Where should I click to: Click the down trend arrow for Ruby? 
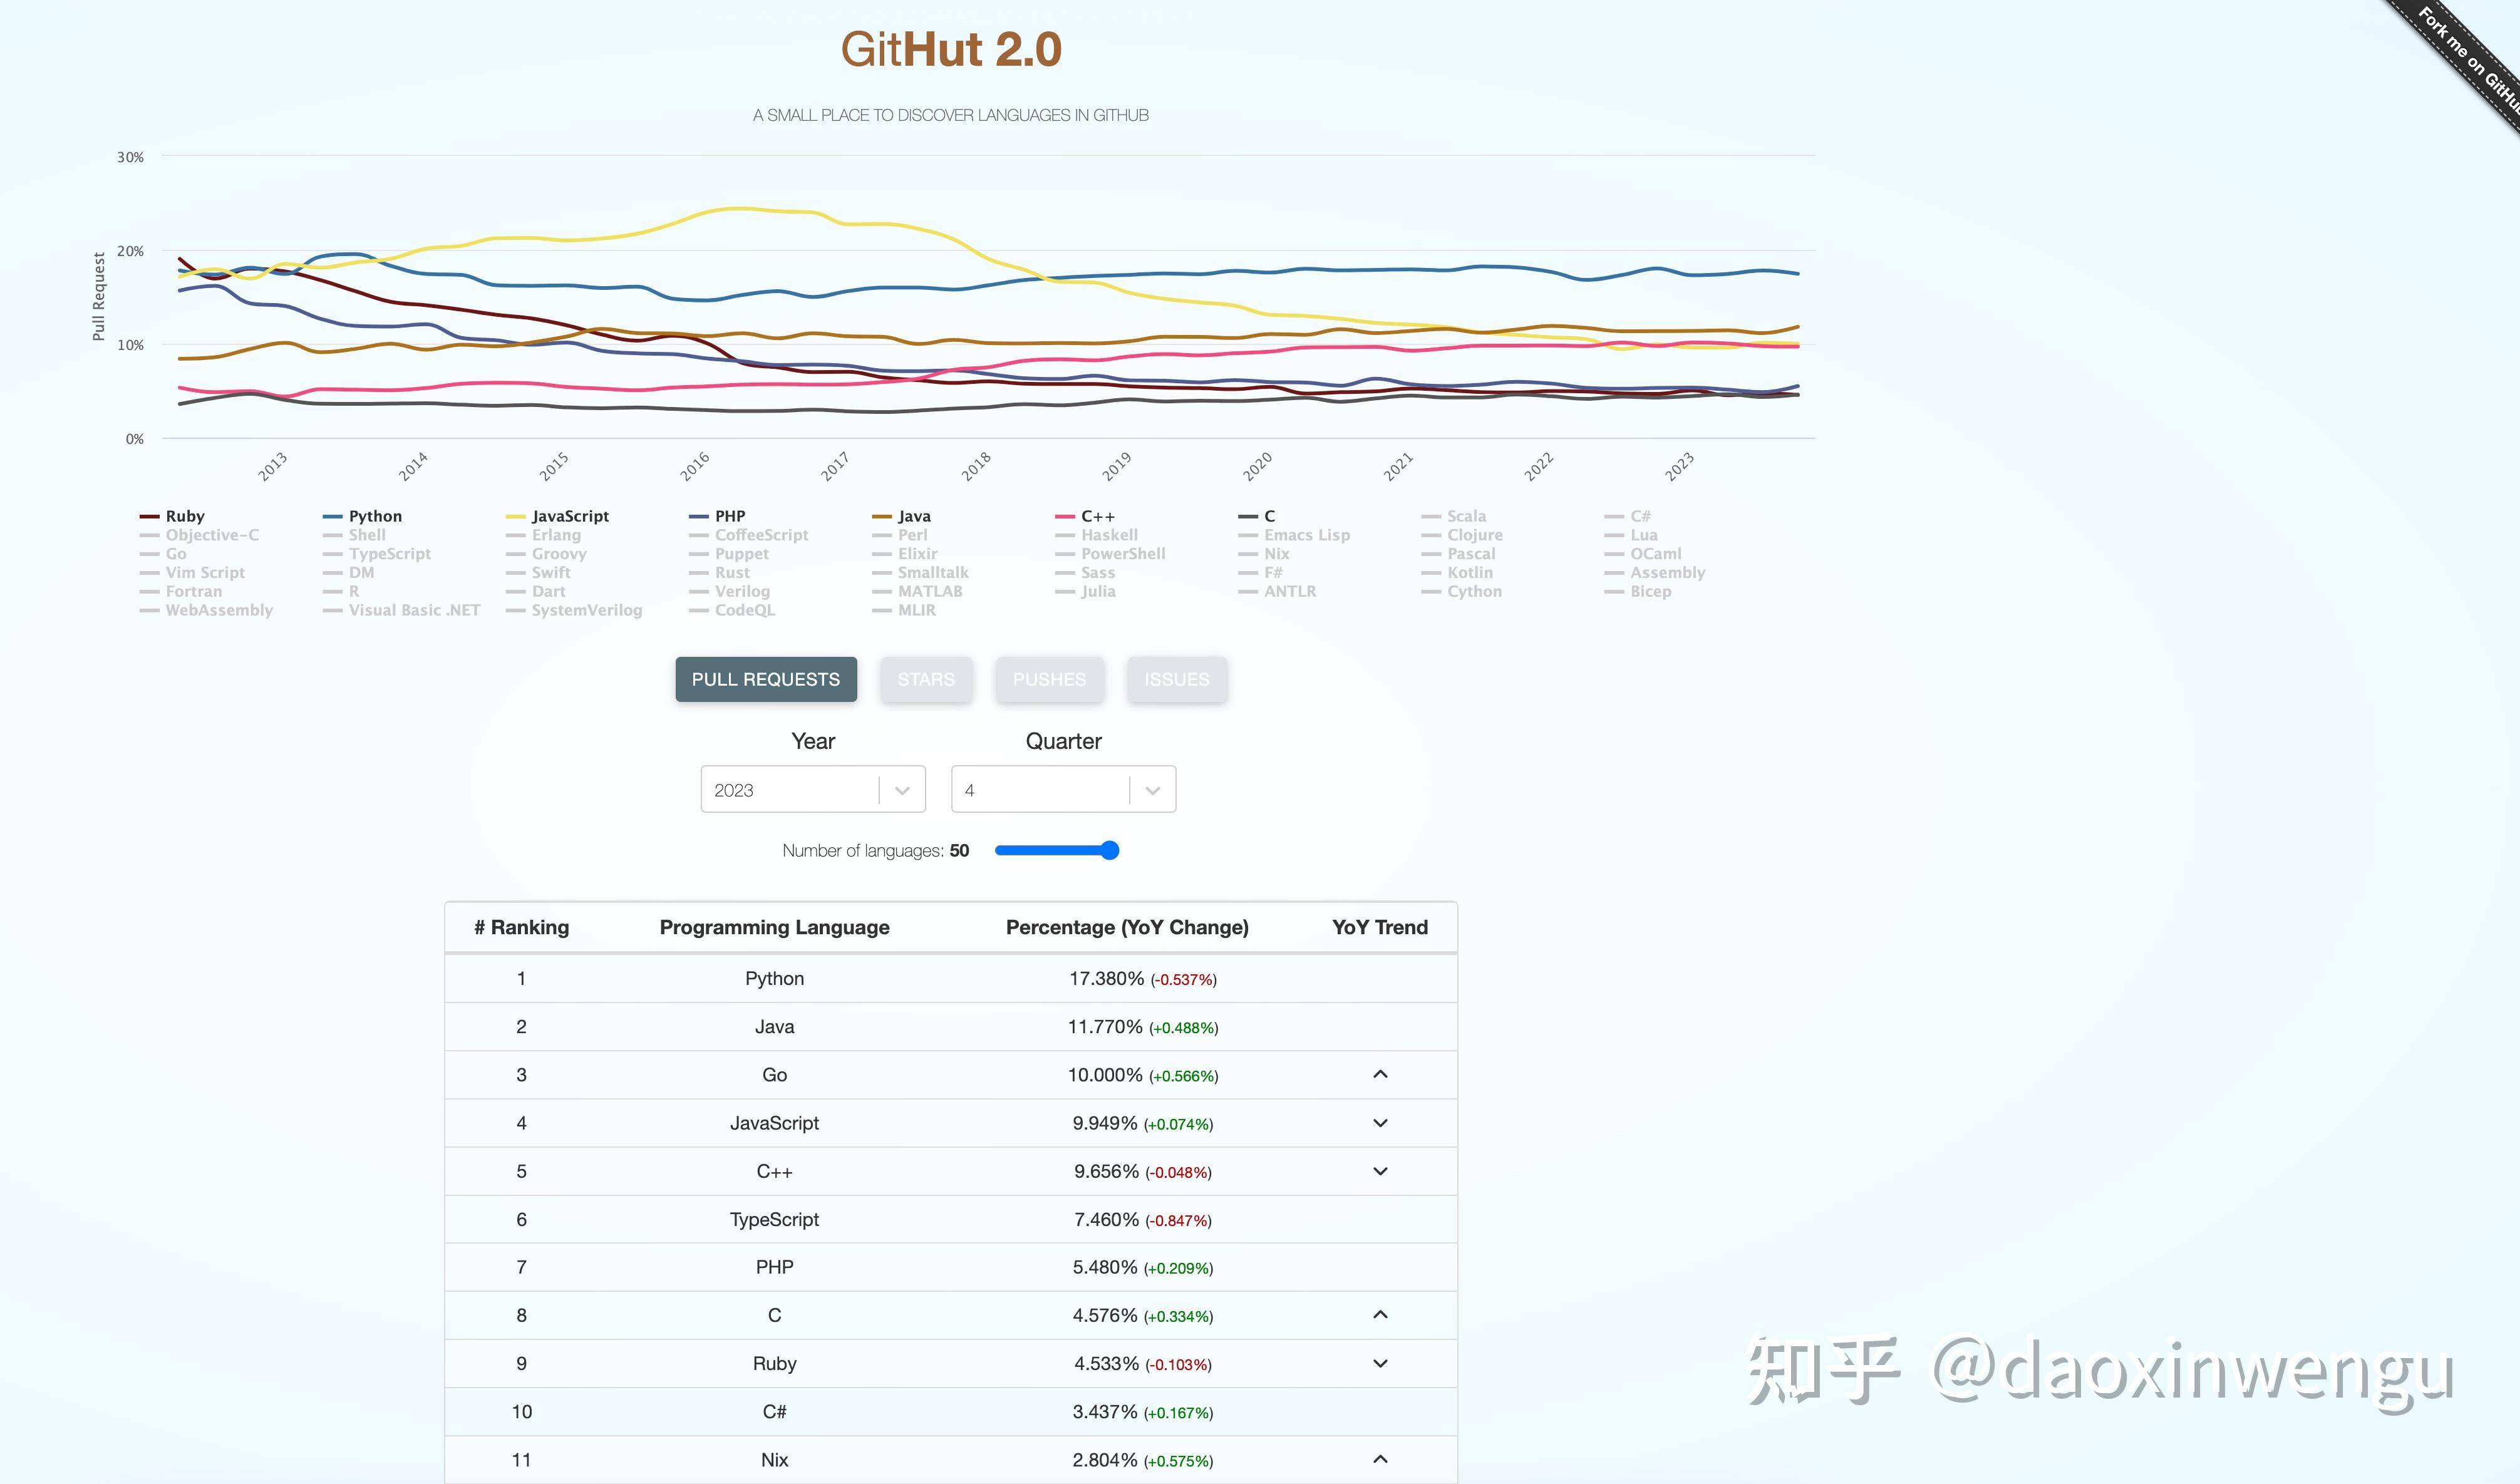(x=1380, y=1363)
